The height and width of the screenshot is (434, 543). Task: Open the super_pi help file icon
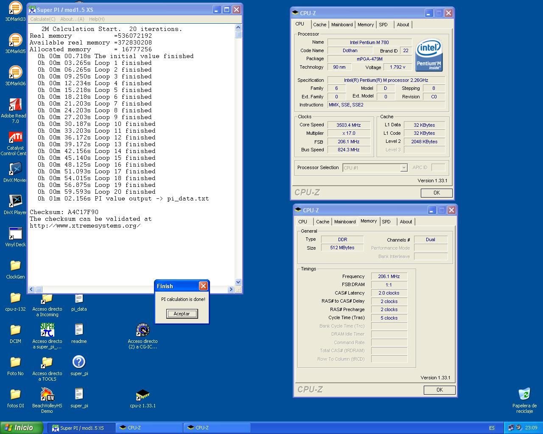[79, 362]
